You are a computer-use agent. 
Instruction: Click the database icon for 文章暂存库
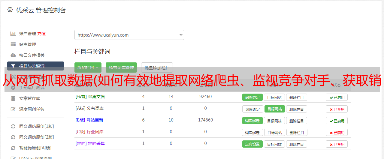coord(13,98)
